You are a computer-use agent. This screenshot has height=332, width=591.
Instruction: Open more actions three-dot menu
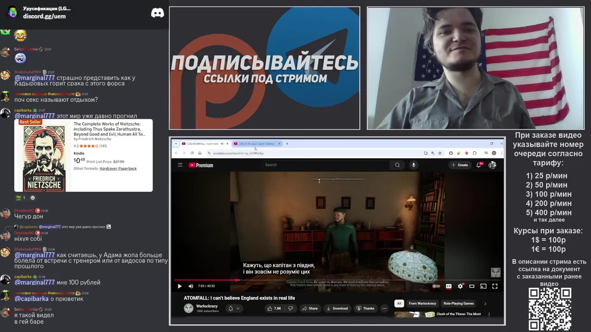[384, 308]
